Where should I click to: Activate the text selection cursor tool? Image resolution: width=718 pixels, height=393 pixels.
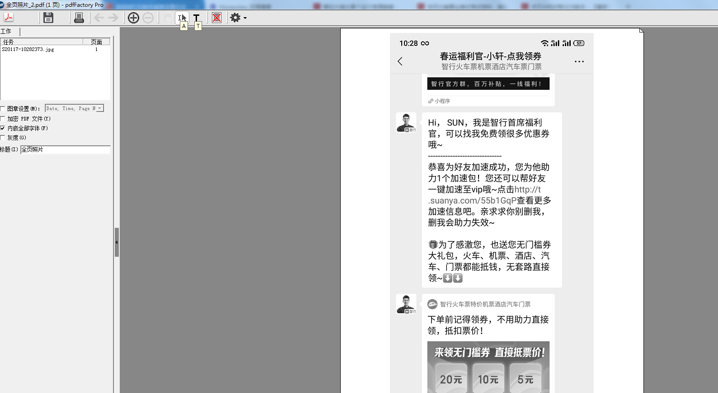coord(182,18)
